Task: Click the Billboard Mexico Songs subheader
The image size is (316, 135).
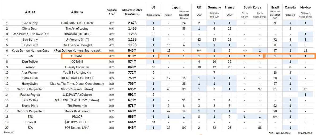Action: point(305,15)
